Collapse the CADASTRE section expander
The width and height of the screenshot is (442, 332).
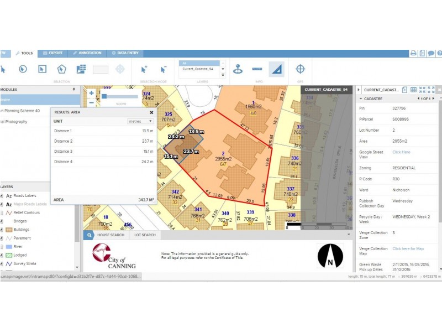361,99
